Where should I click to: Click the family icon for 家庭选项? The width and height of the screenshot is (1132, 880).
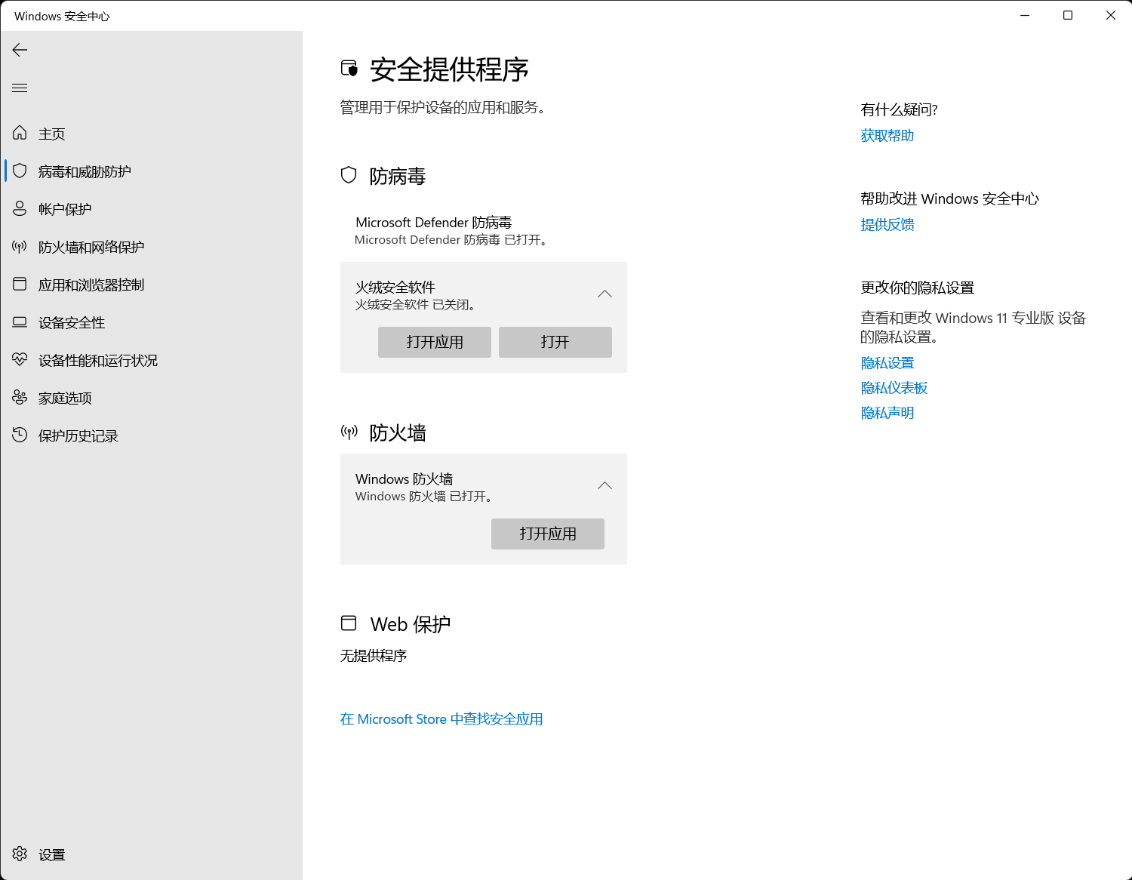[20, 398]
